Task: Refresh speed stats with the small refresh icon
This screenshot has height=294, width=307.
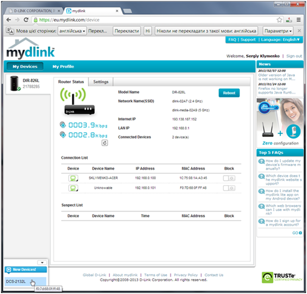Action: tap(105, 143)
